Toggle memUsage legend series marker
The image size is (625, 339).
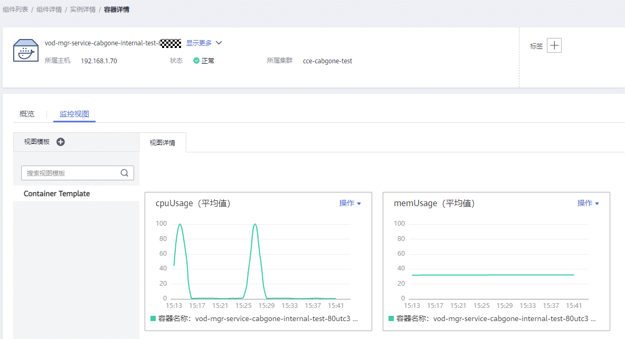click(x=391, y=318)
